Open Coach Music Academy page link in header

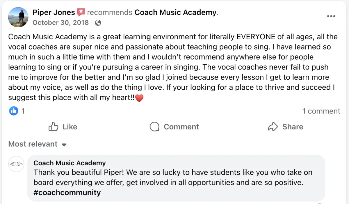point(176,13)
